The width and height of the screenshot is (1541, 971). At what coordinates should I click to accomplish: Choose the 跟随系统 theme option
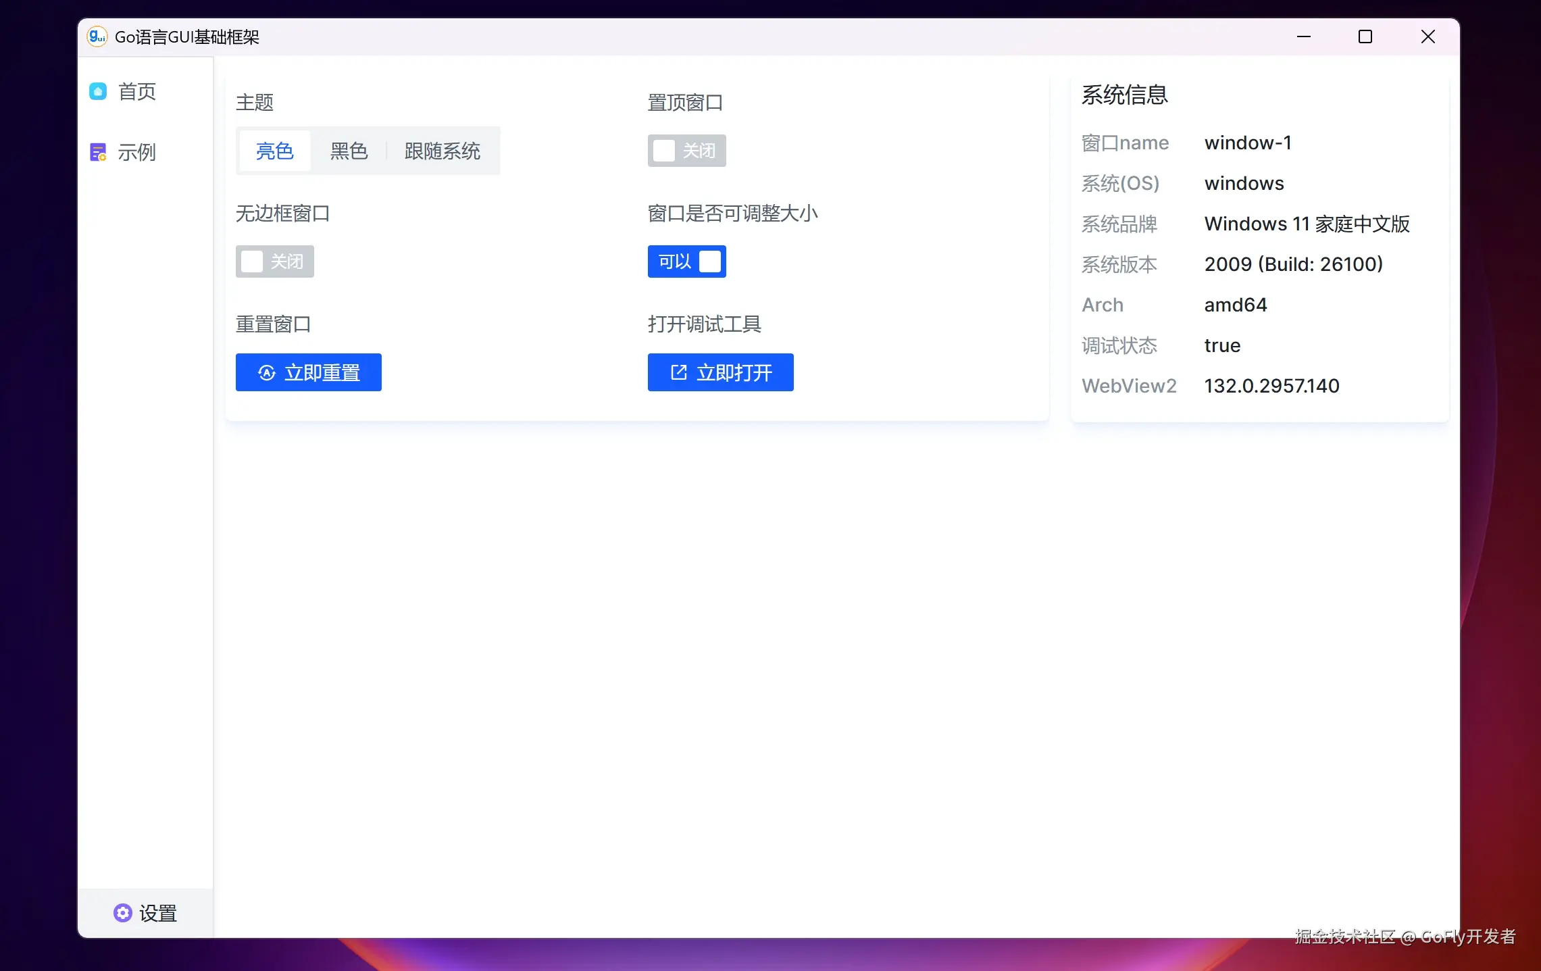442,151
